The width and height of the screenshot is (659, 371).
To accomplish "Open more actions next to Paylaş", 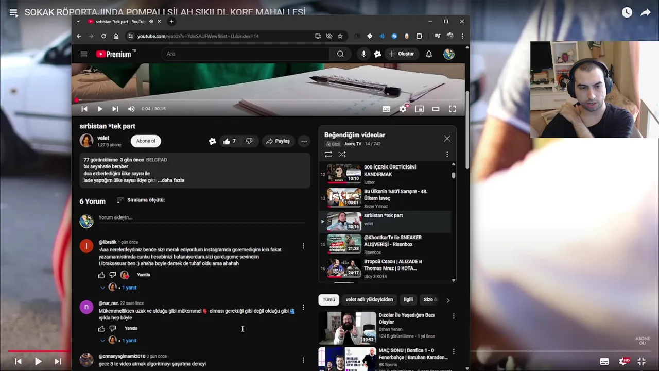I will pos(304,141).
